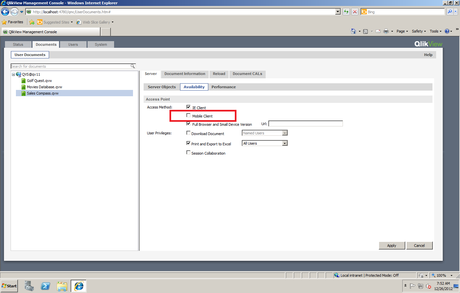Click the RSS feeds icon
The image size is (460, 293).
point(365,31)
